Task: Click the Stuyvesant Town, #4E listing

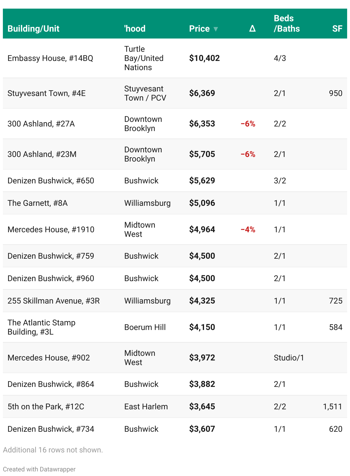Action: click(x=46, y=93)
